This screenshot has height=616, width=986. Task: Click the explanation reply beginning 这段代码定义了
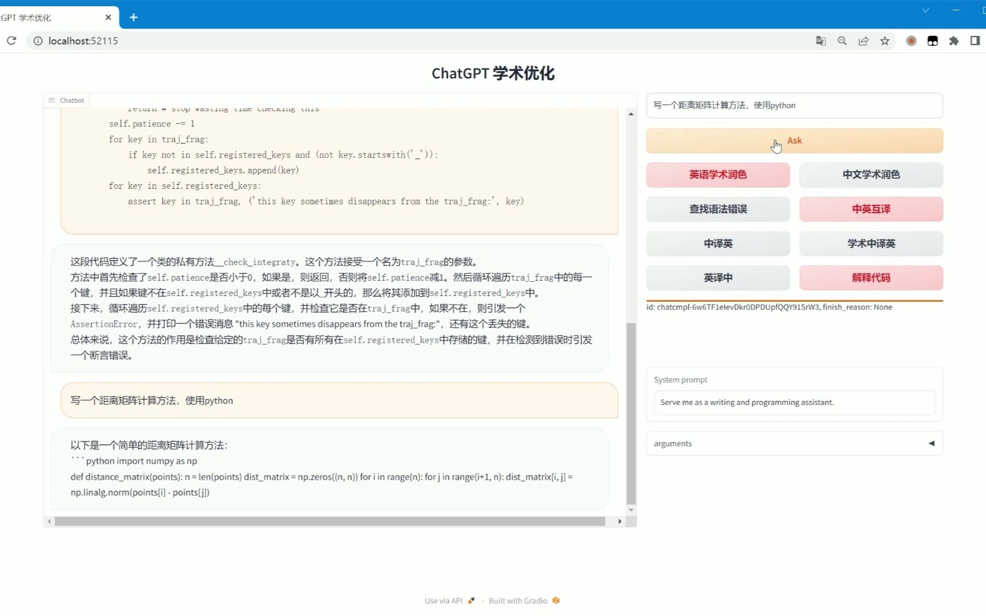click(329, 309)
